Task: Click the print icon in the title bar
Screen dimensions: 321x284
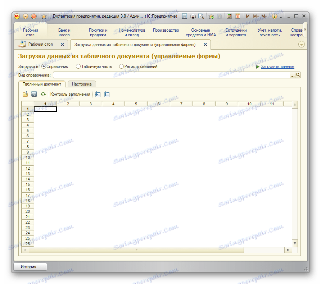Action: pyautogui.click(x=193, y=16)
